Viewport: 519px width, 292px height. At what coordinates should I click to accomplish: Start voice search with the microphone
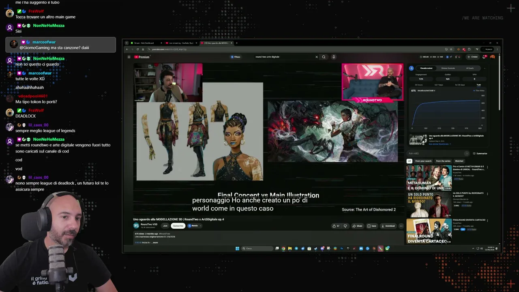[x=334, y=57]
